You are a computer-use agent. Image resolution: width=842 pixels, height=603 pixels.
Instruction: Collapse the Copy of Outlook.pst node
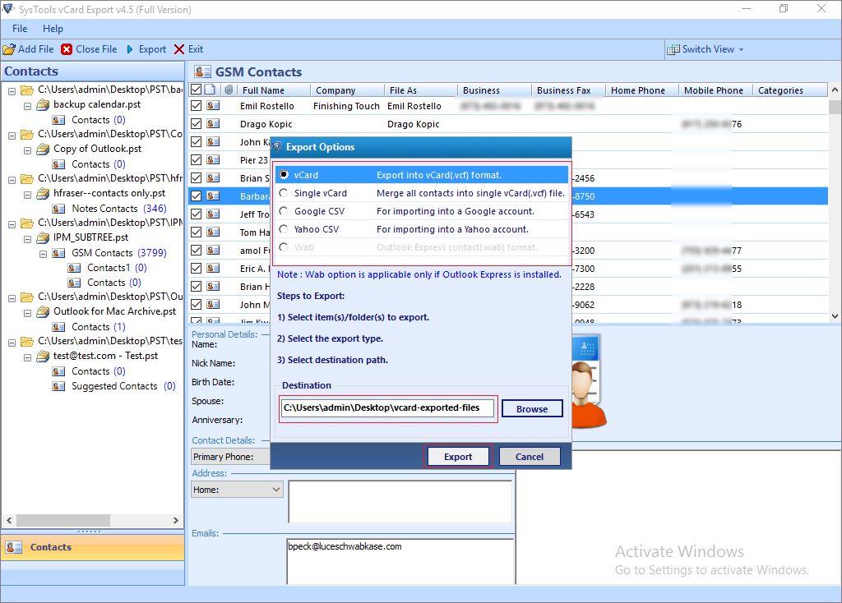coord(27,151)
